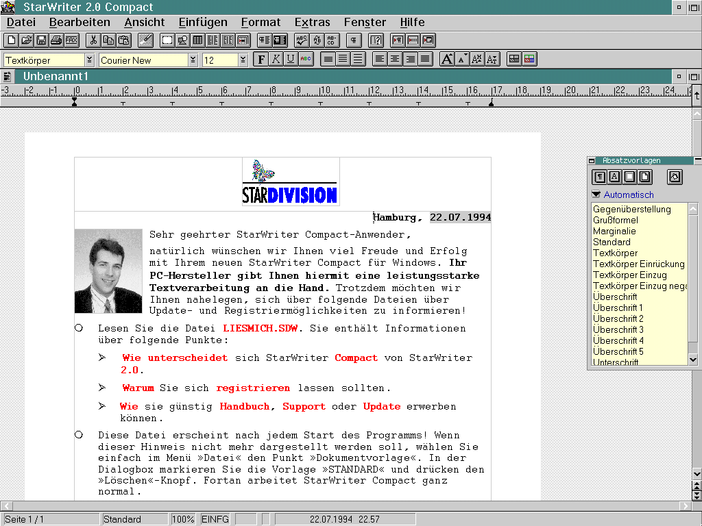Image resolution: width=702 pixels, height=526 pixels.
Task: Click the increase font size icon
Action: coord(447,59)
